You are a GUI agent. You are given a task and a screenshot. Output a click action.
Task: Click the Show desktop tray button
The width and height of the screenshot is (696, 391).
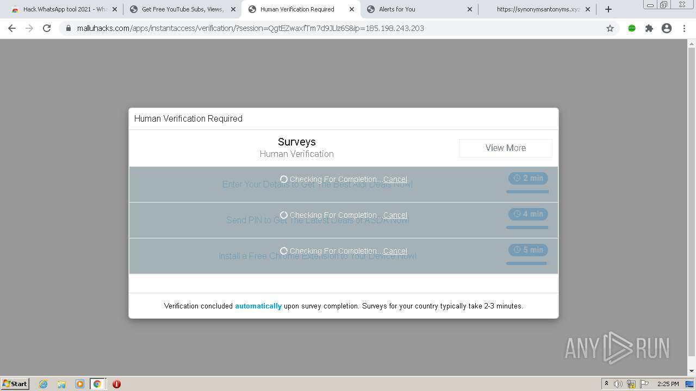690,384
